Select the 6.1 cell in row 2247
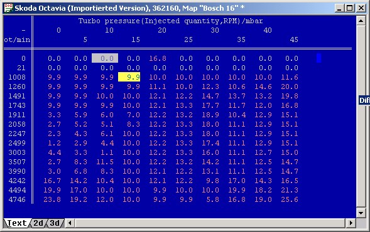370x232 pixels. (x=107, y=134)
